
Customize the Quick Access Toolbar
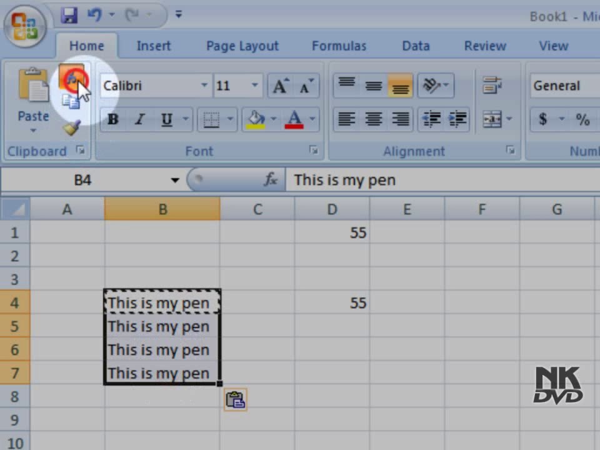[178, 14]
